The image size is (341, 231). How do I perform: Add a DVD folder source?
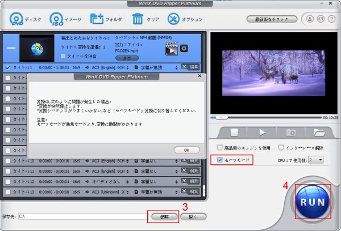106,19
